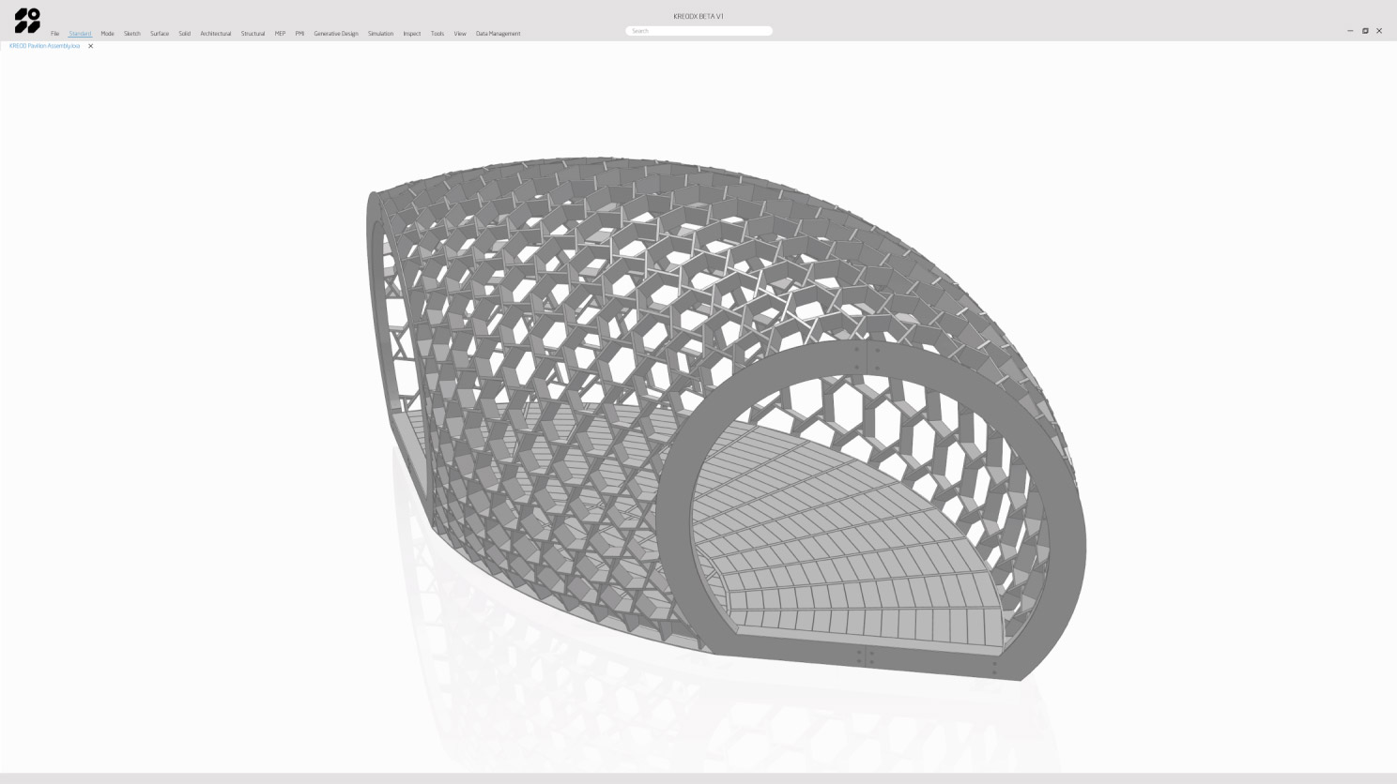Close the KREOD Pavilion Assembly document tab

pyautogui.click(x=90, y=46)
